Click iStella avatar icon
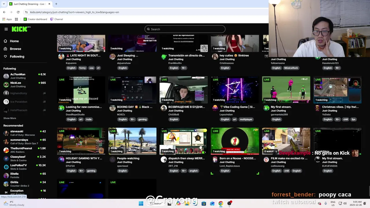Image resolution: width=370 pixels, height=208 pixels. tap(6, 175)
